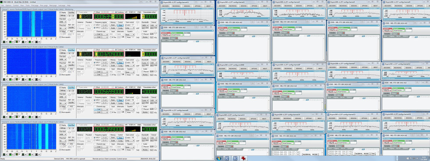The width and height of the screenshot is (430, 161).
Task: Toggle Display checkbox in Channel 1 panel
Action: tap(60, 13)
